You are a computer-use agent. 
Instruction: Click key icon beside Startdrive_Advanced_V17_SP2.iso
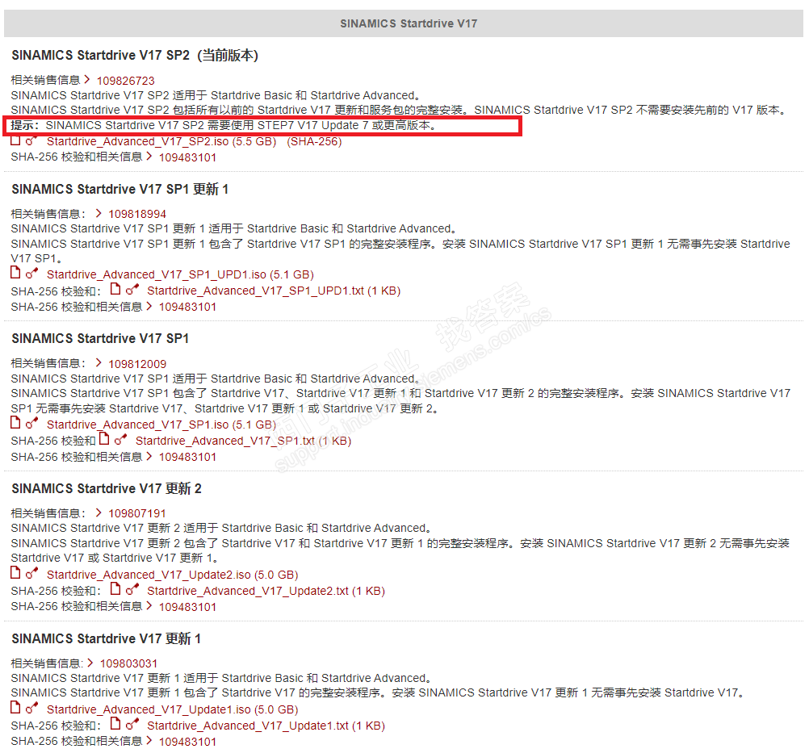pos(31,140)
